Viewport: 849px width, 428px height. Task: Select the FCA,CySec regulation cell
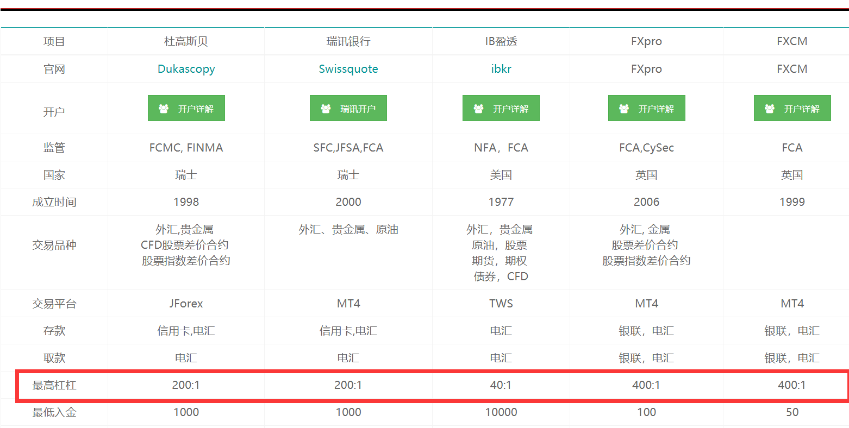click(646, 148)
